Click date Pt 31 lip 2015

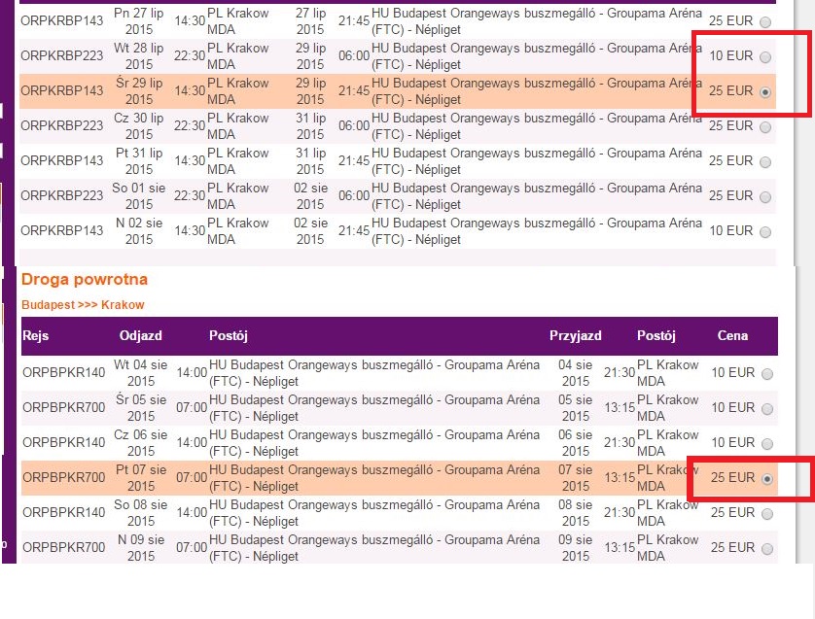click(139, 161)
